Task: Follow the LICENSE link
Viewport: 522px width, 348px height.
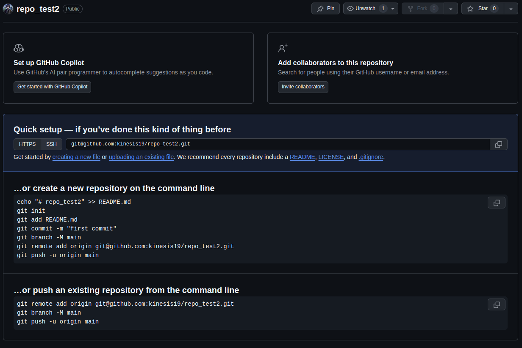Action: pos(331,157)
